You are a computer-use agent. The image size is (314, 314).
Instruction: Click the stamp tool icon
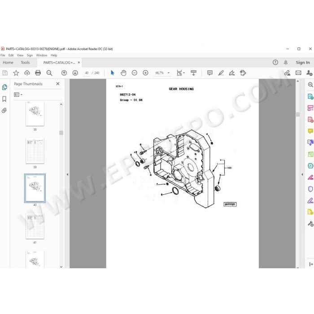click(x=243, y=73)
